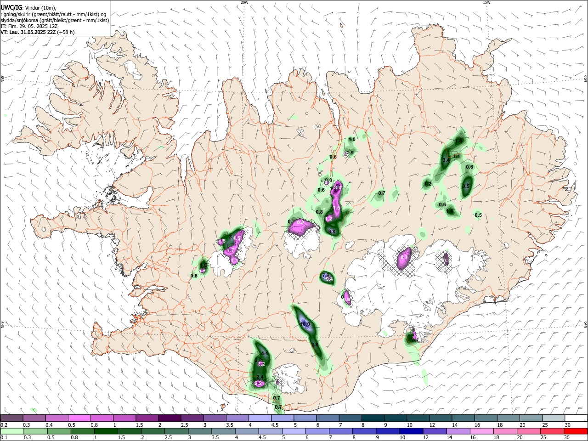Click the pale lilac snow swatch at 4
This screenshot has height=441, width=588.
tap(260, 418)
